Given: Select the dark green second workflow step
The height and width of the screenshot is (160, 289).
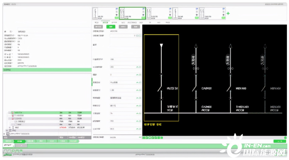Looking at the screenshot, I should pyautogui.click(x=19, y=141).
